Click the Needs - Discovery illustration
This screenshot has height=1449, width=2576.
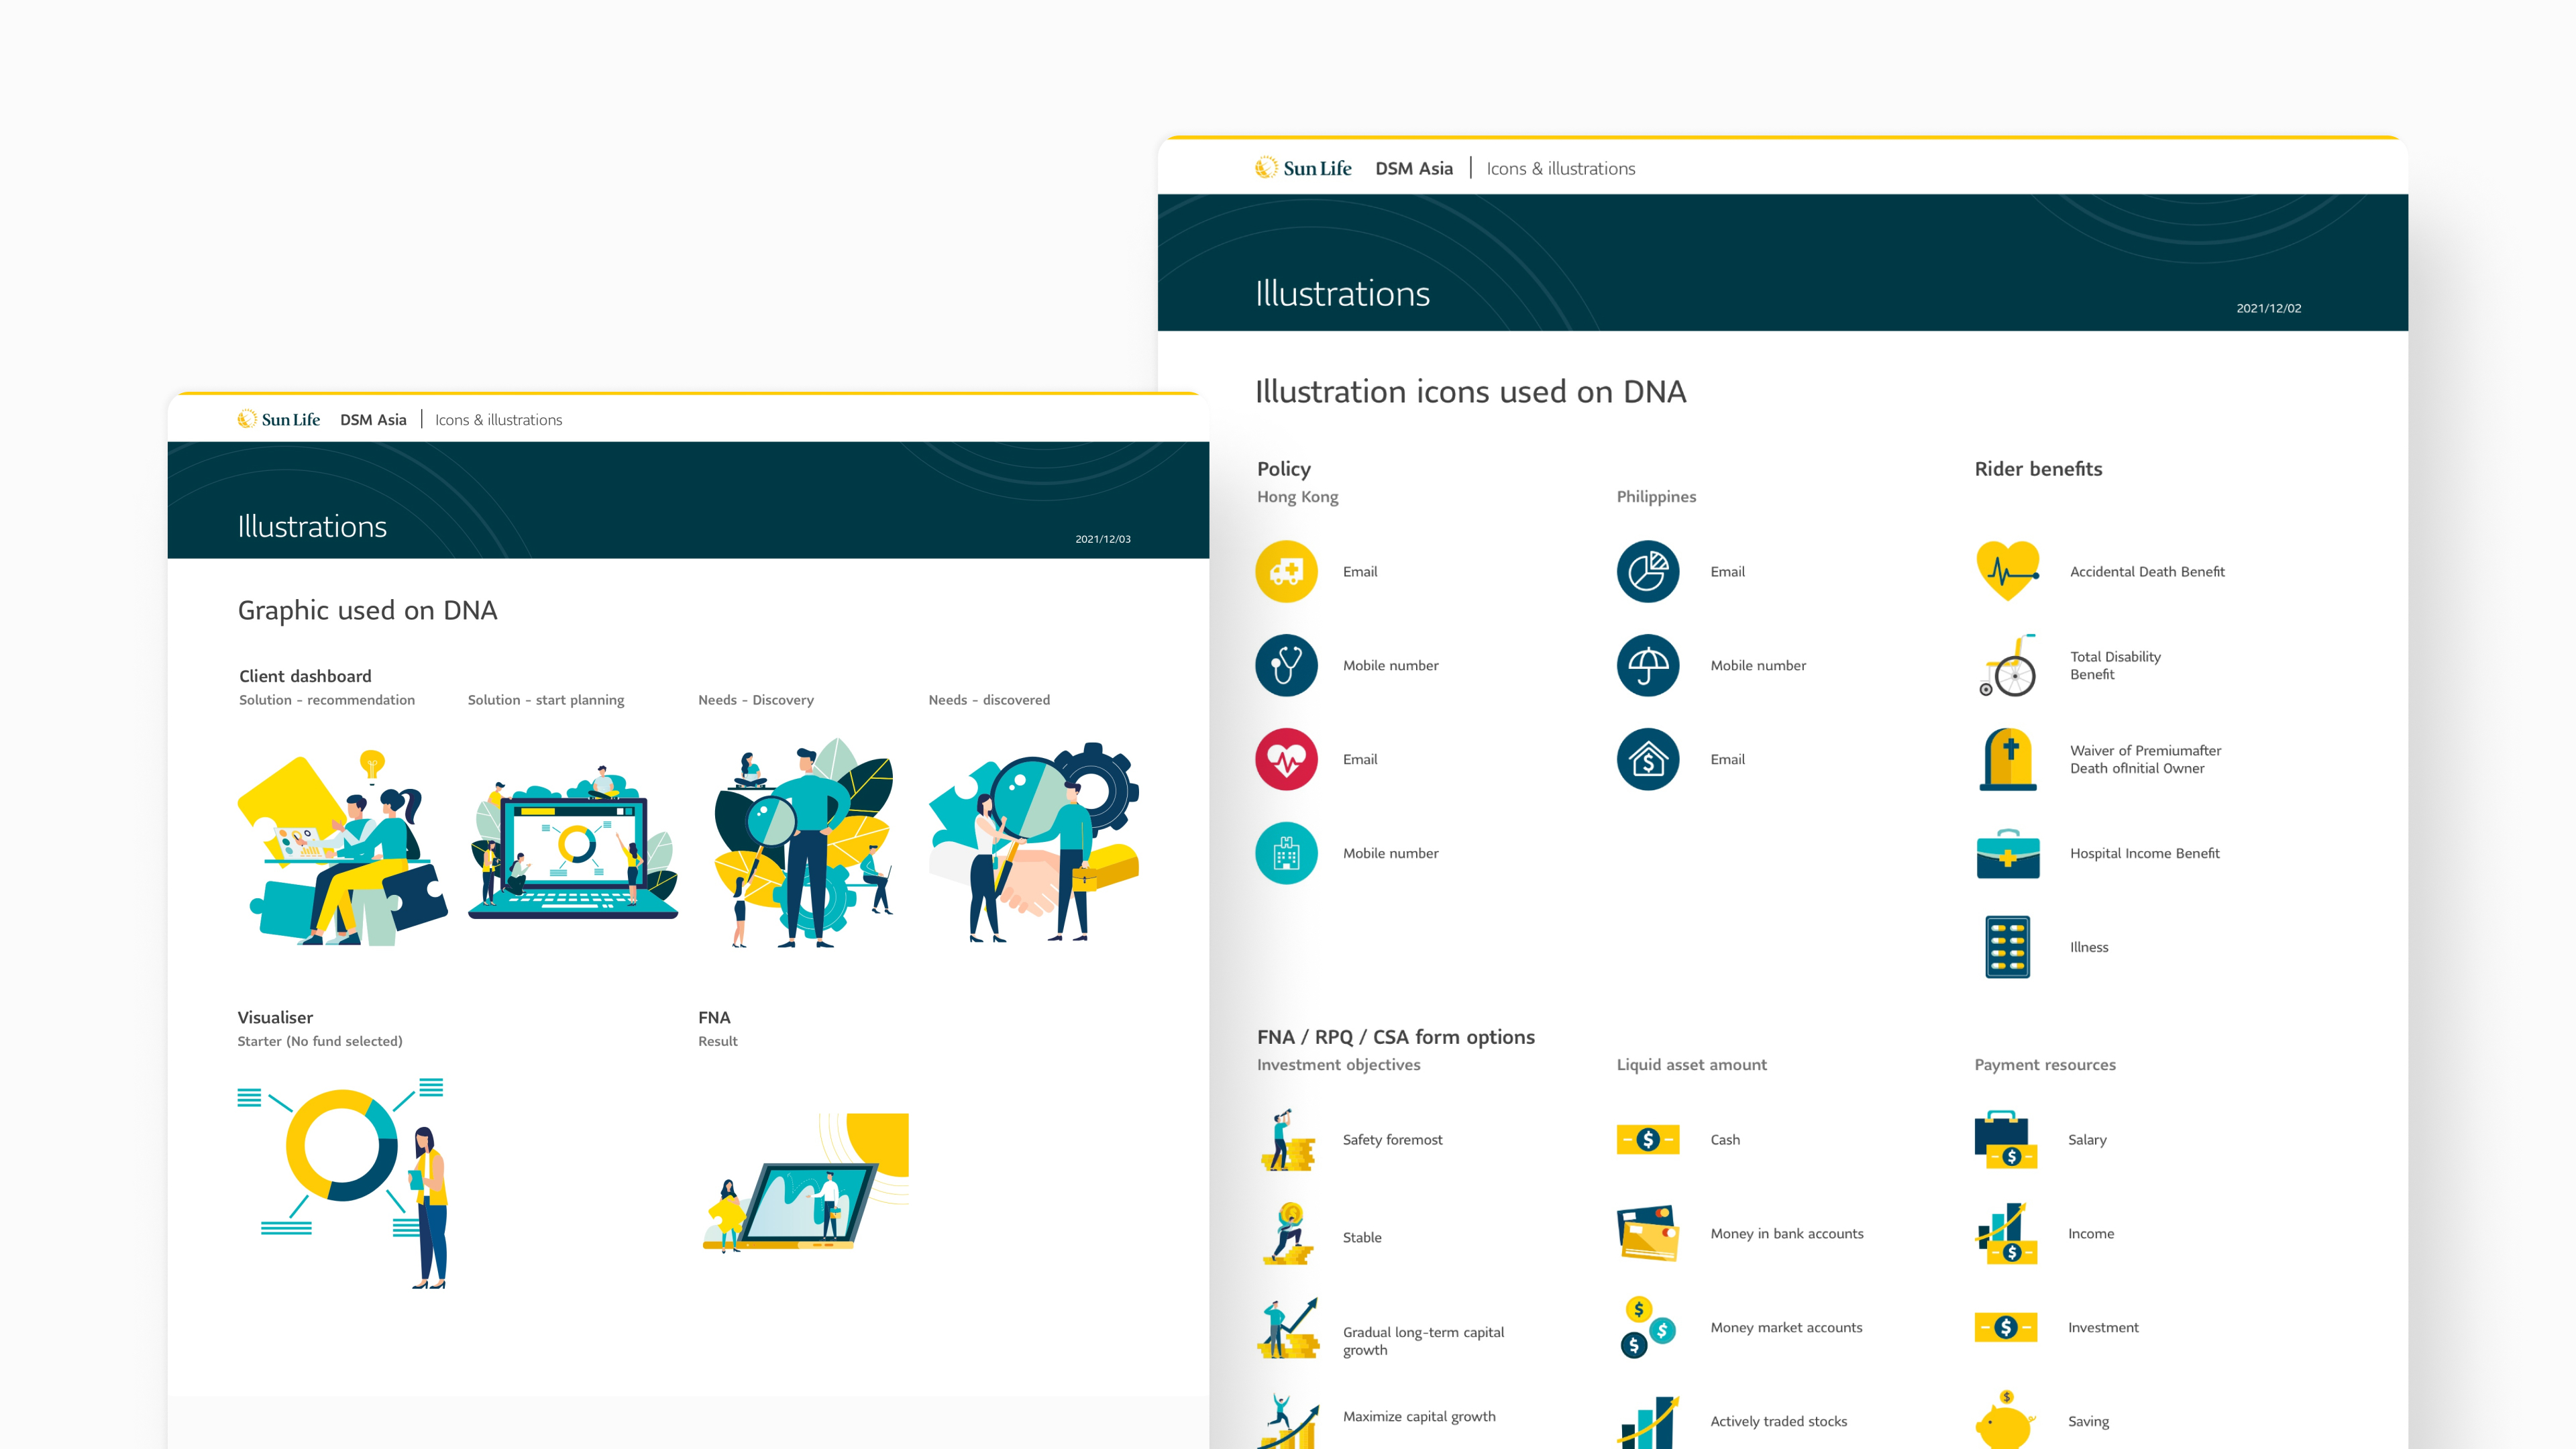pyautogui.click(x=804, y=842)
